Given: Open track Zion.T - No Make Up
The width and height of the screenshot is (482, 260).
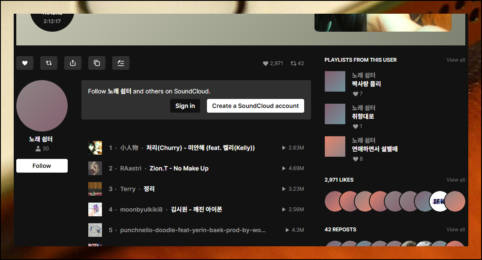Looking at the screenshot, I should 179,168.
